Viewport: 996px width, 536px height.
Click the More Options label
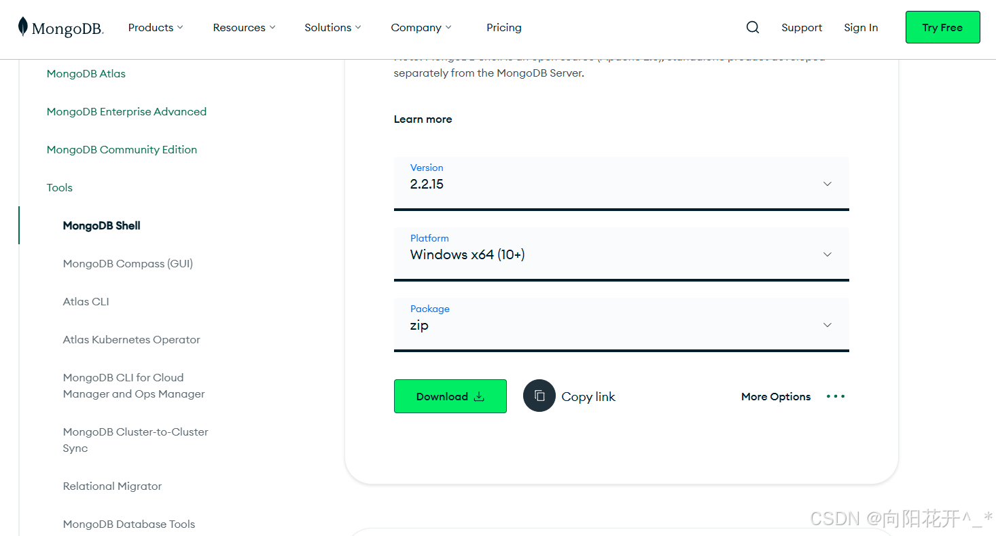coord(776,396)
